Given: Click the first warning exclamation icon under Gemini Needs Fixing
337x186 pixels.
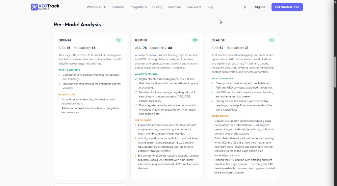Looking at the screenshot, I should [135, 125].
